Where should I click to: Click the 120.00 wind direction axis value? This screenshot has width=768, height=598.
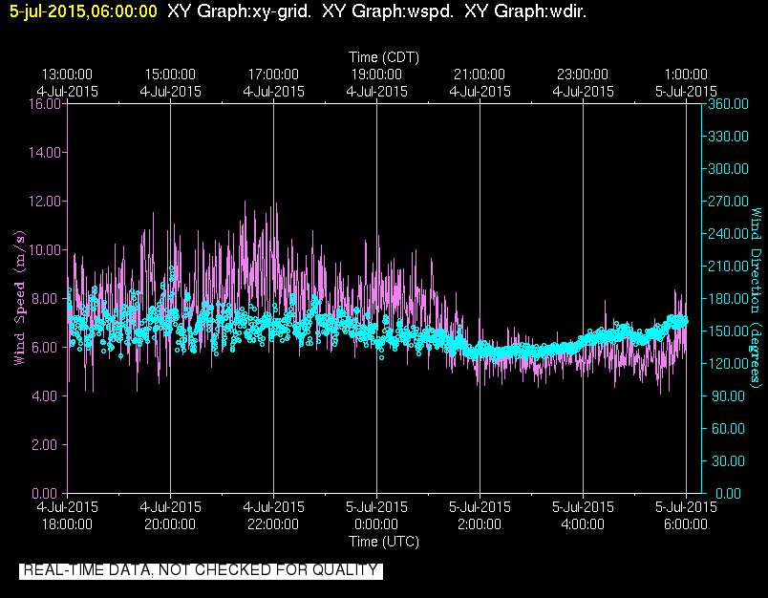click(728, 363)
